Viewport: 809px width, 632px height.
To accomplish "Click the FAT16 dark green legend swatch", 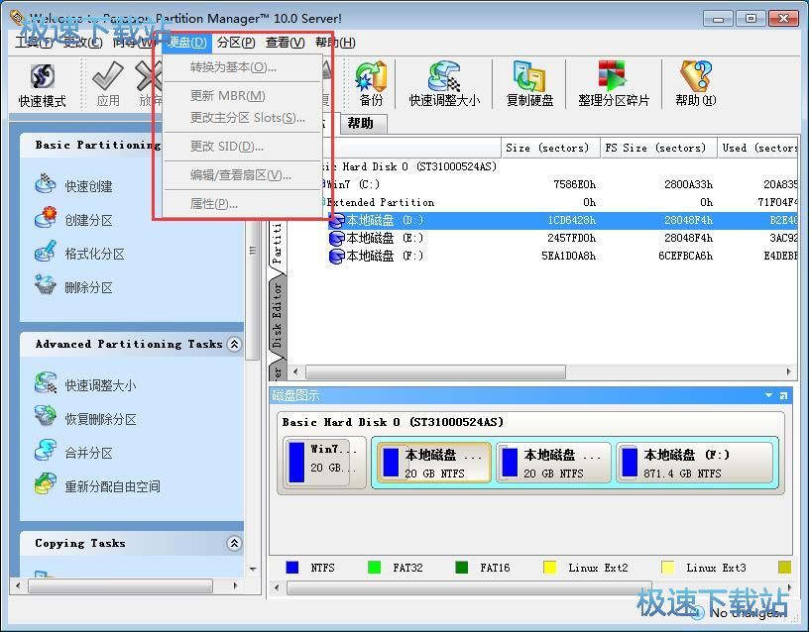I will tap(462, 568).
